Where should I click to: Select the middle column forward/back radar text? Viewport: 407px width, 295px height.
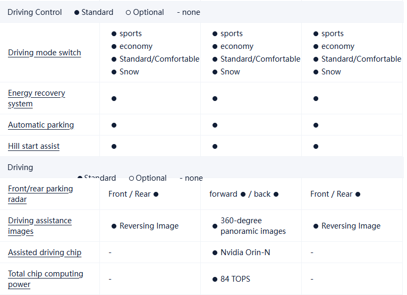point(244,194)
